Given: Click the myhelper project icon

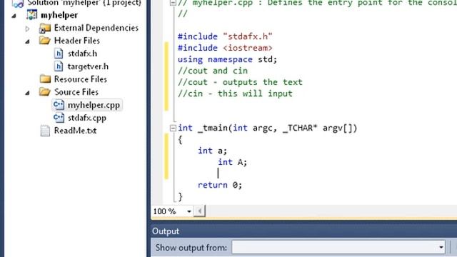Looking at the screenshot, I should click(31, 15).
